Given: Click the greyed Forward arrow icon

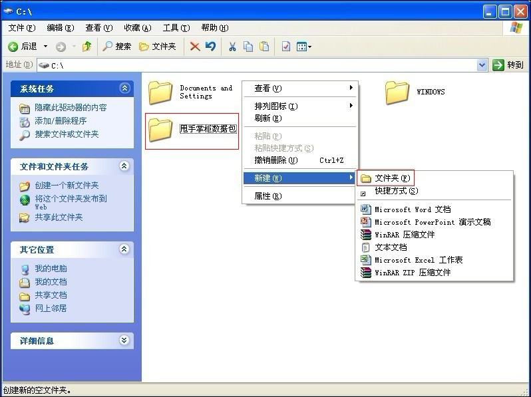Looking at the screenshot, I should (61, 47).
